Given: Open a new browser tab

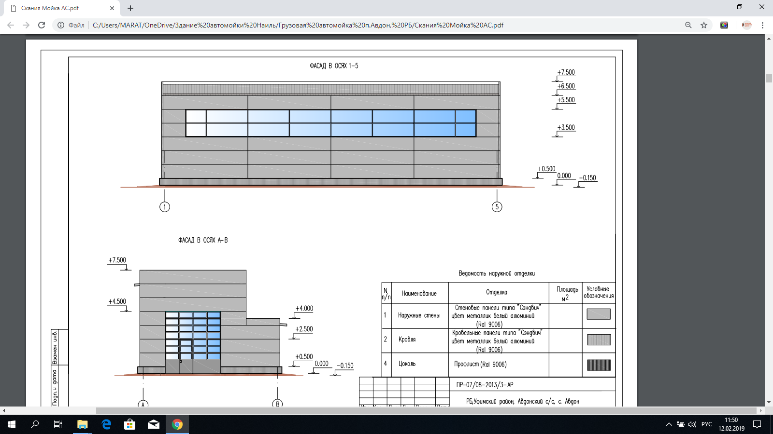Looking at the screenshot, I should [x=130, y=8].
